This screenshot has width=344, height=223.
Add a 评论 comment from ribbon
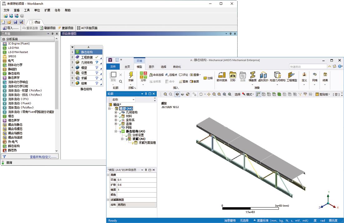[184, 75]
